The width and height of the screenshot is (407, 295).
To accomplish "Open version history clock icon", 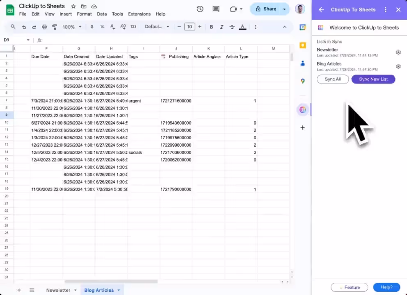I will click(x=200, y=9).
